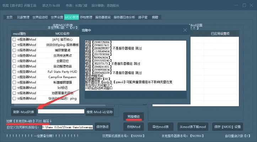Click 已应用设置项 column header

220,34
